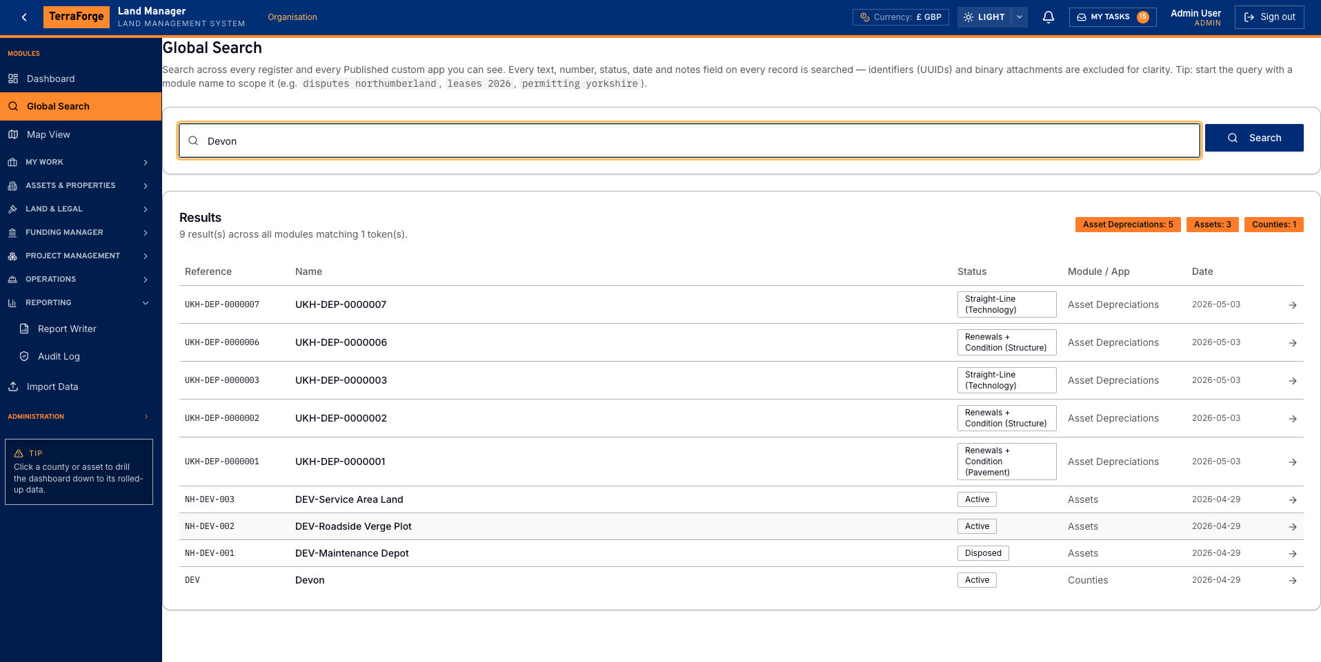Click the Reference column header
Image resolution: width=1321 pixels, height=662 pixels.
[x=208, y=271]
